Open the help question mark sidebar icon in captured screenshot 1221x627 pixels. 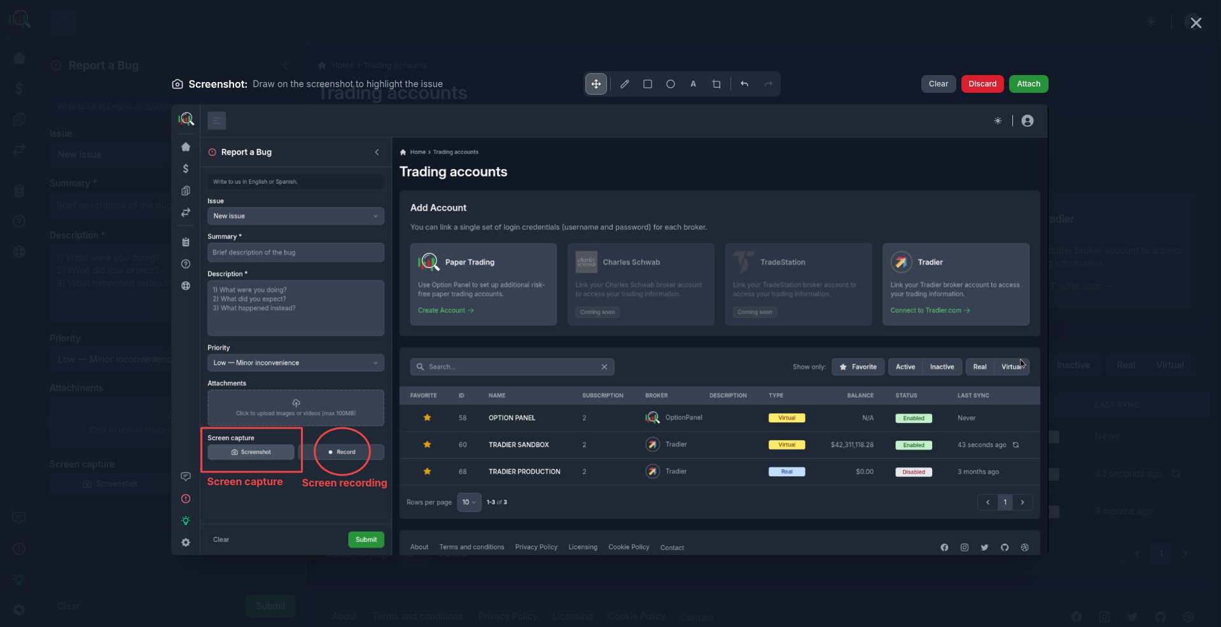click(x=186, y=264)
